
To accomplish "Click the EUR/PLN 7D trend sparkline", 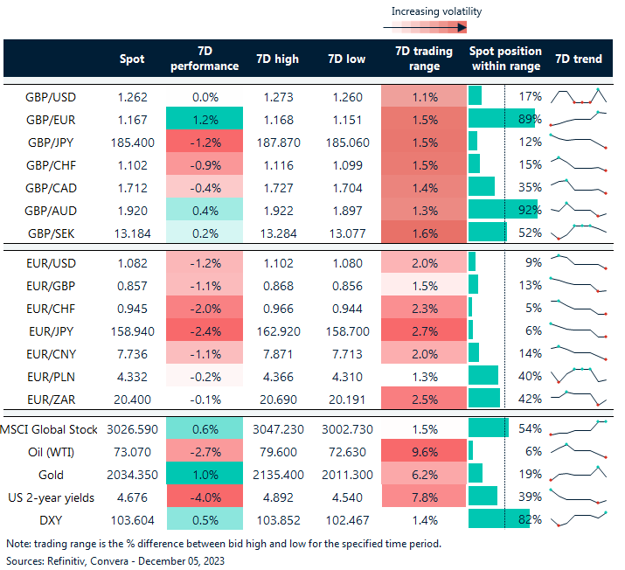I will [579, 375].
